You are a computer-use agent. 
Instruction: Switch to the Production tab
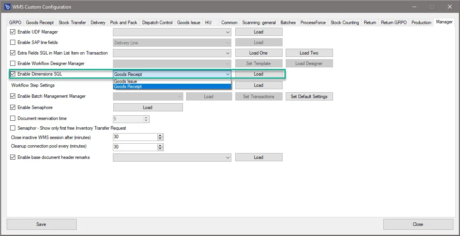(x=421, y=23)
